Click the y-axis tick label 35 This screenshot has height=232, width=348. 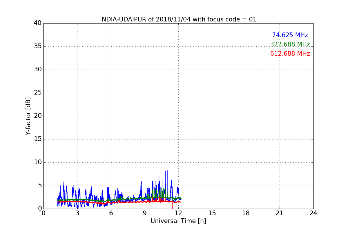click(38, 46)
